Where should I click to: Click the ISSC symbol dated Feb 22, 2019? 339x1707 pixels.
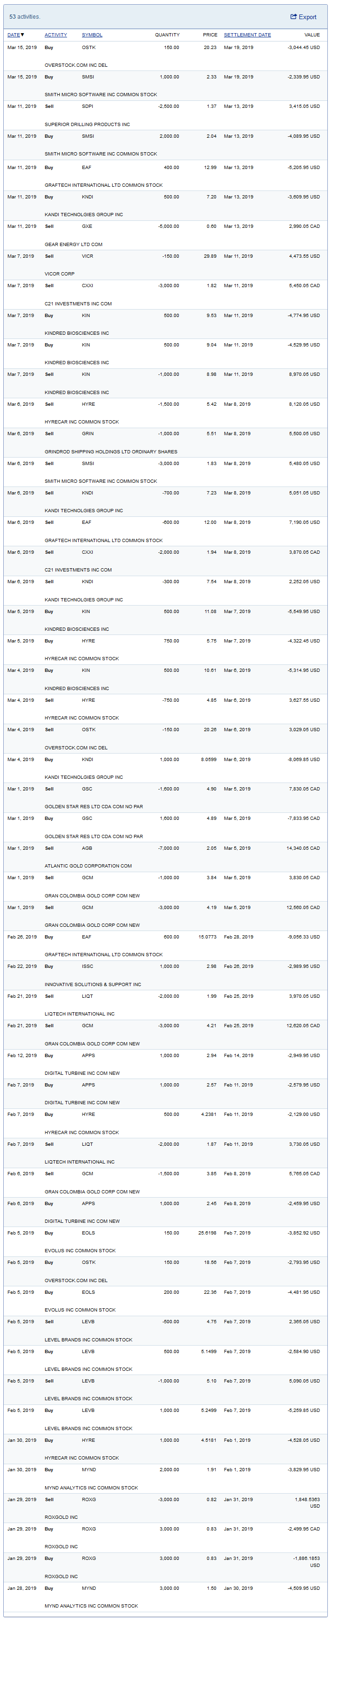pos(87,966)
